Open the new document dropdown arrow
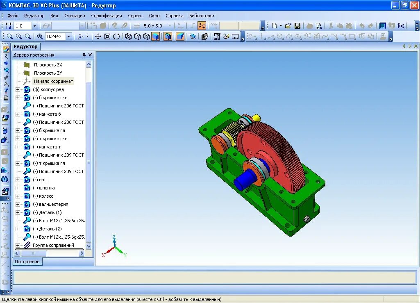 tap(281, 26)
